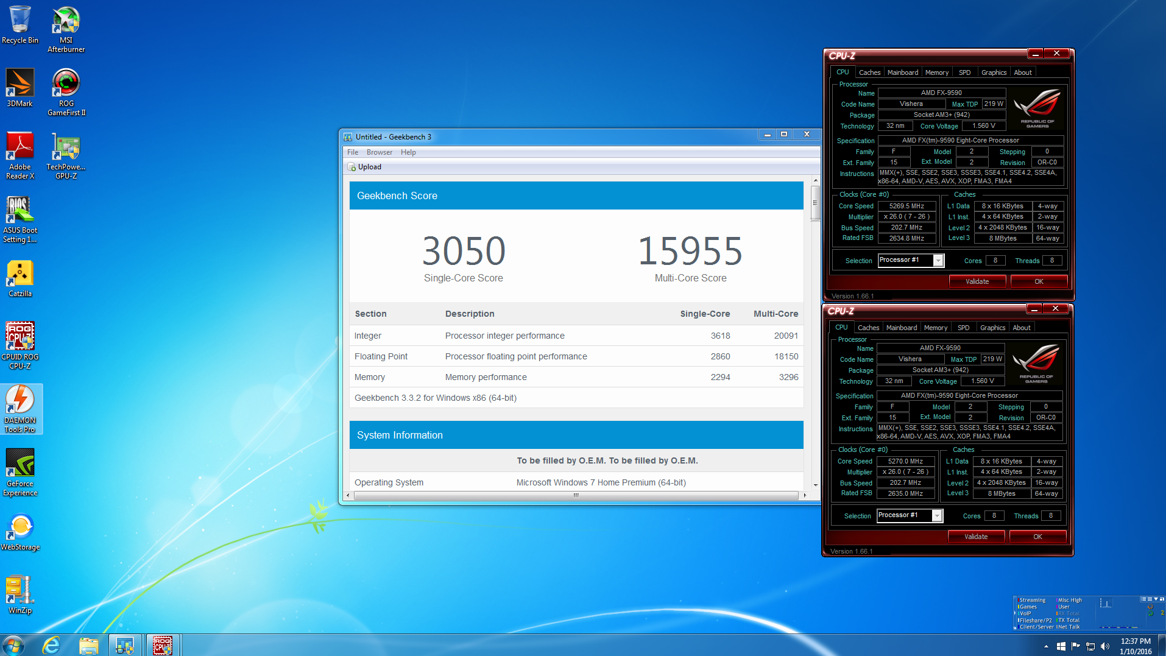Open the volume speaker tray icon
This screenshot has height=656, width=1166.
pyautogui.click(x=1106, y=646)
